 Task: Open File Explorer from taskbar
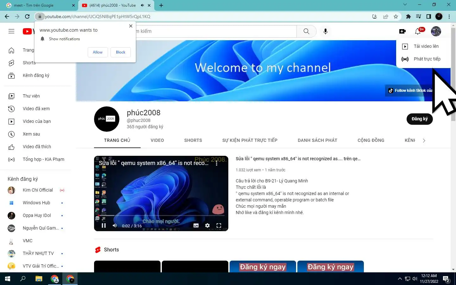[x=39, y=279]
